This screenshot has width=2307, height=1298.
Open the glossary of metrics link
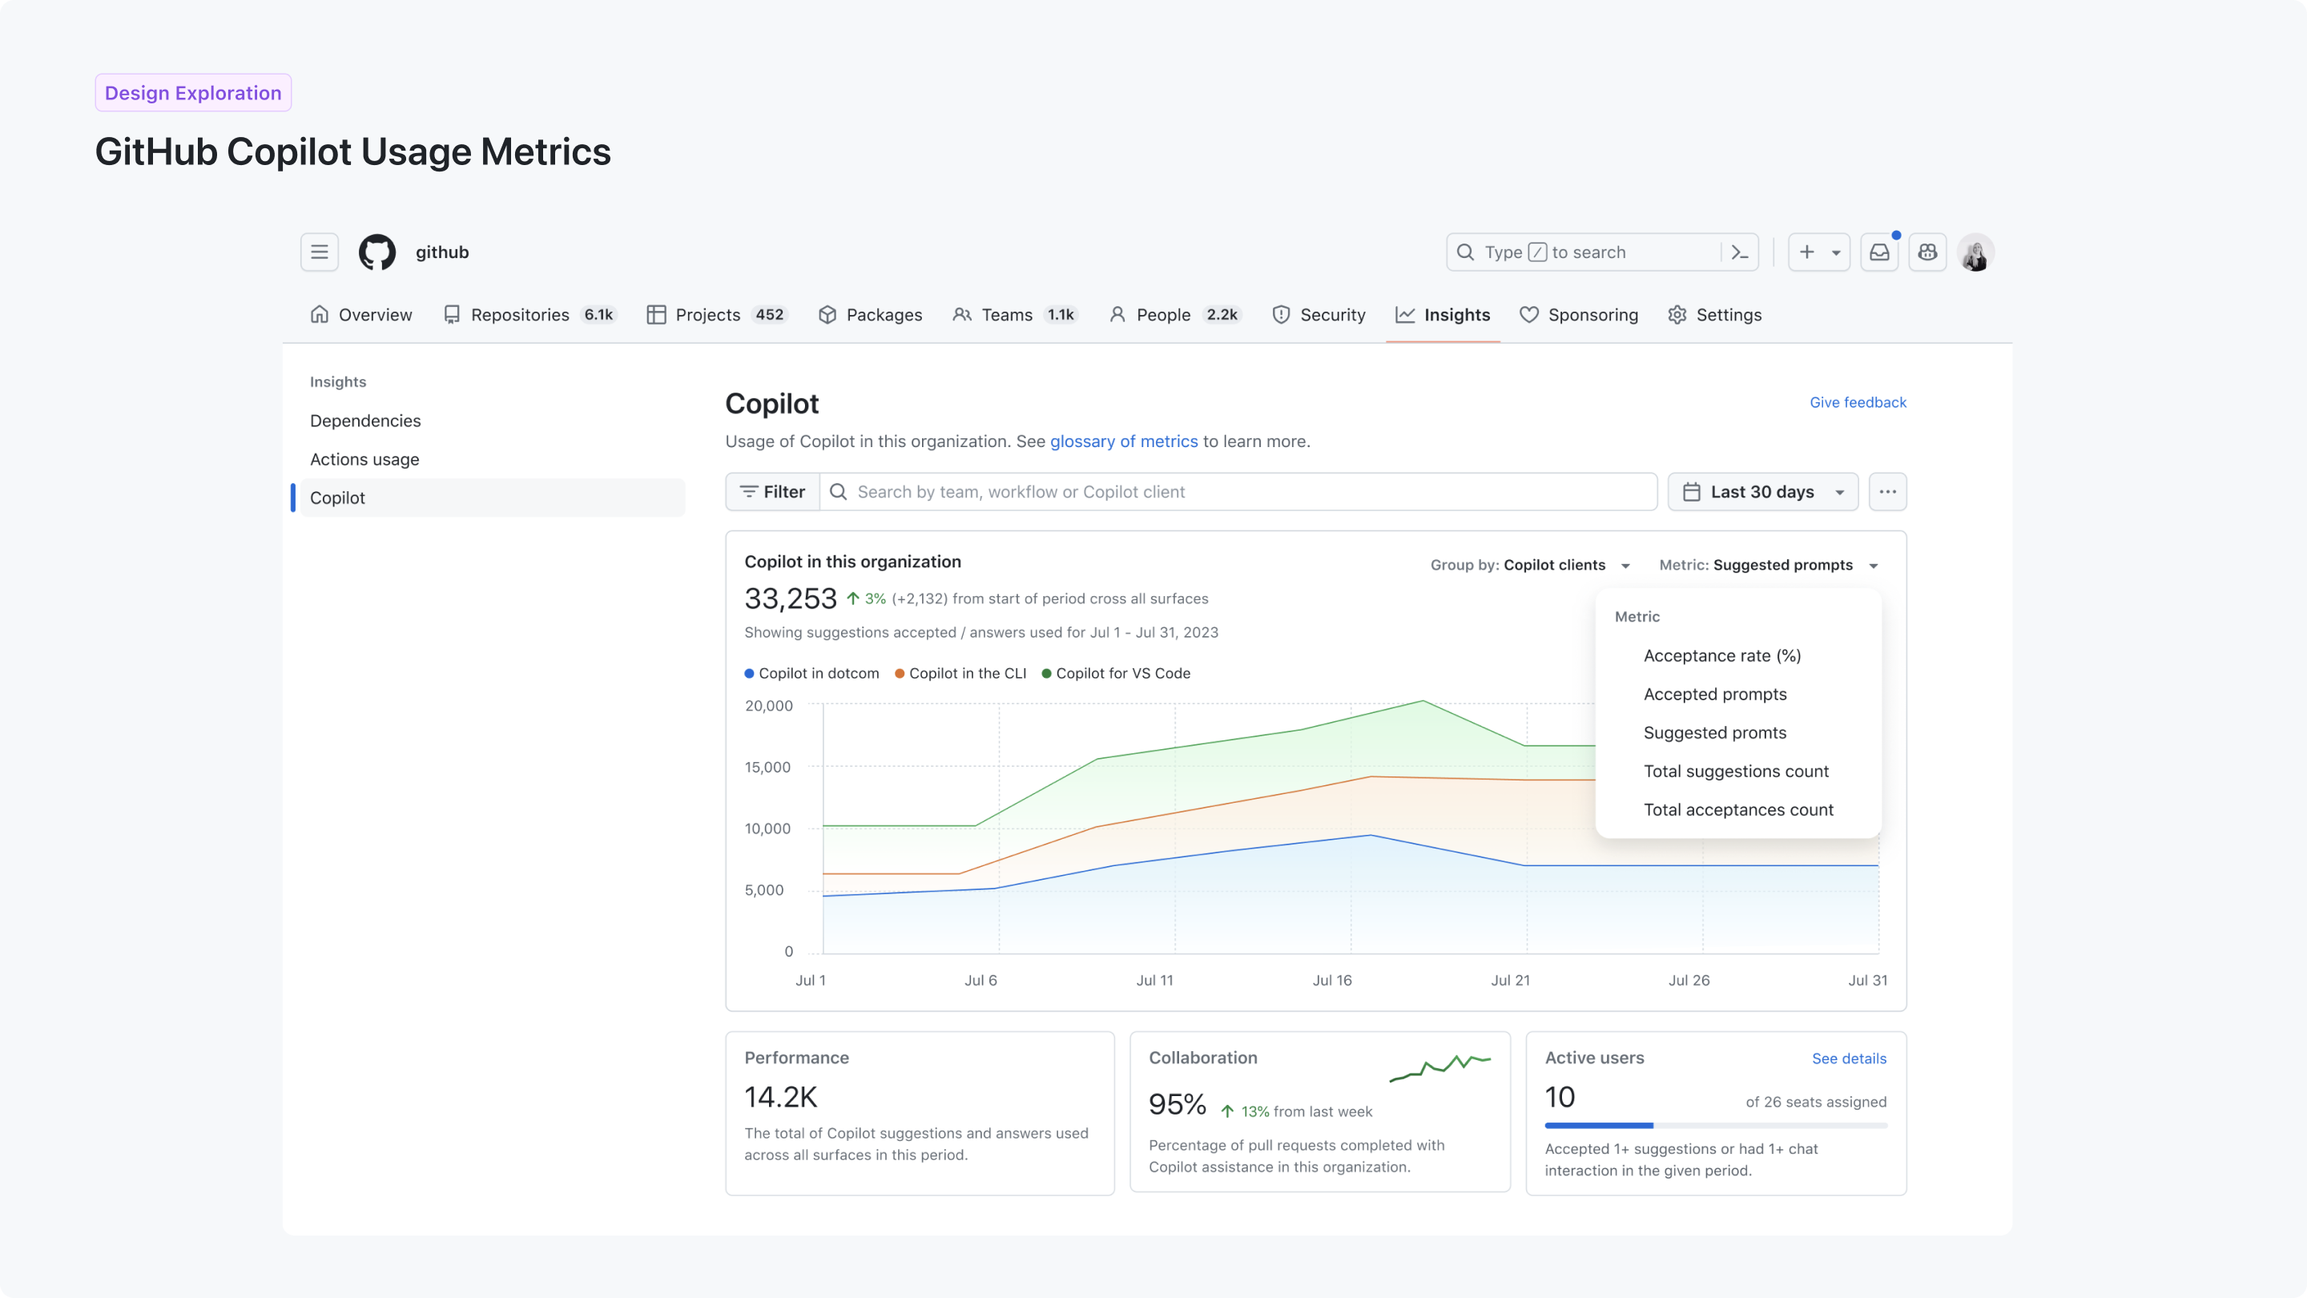(x=1123, y=441)
